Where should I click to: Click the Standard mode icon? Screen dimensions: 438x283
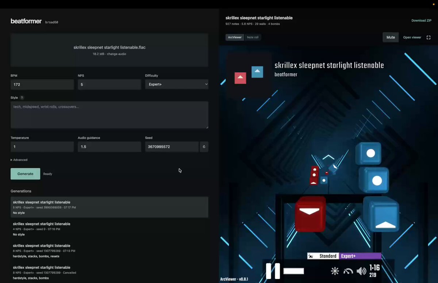(x=311, y=256)
